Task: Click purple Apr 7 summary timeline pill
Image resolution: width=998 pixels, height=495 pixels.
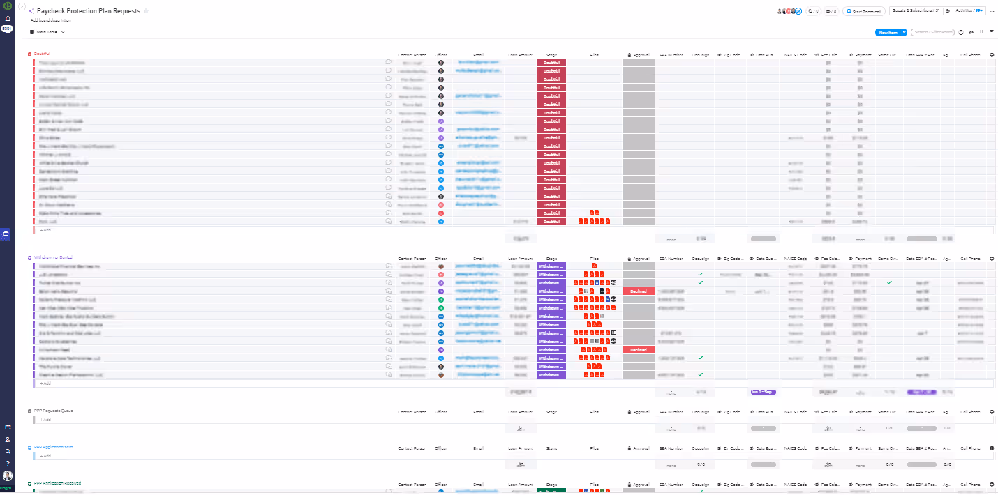Action: [921, 392]
